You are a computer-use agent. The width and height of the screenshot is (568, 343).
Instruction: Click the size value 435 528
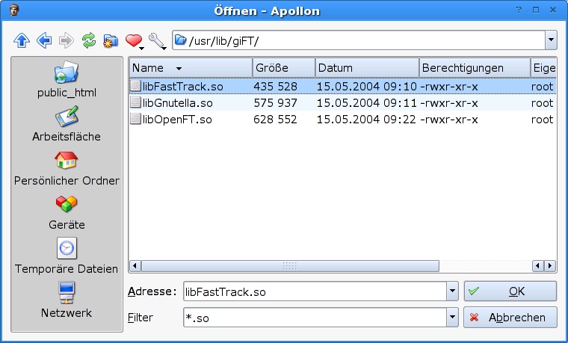[275, 86]
